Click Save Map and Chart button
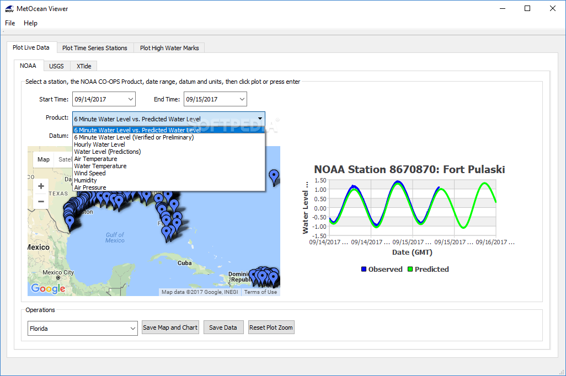This screenshot has height=376, width=566. tap(170, 327)
